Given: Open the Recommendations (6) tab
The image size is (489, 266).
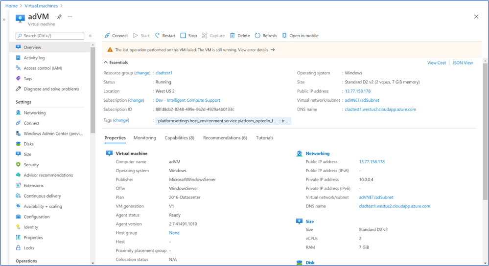Looking at the screenshot, I should coord(225,138).
